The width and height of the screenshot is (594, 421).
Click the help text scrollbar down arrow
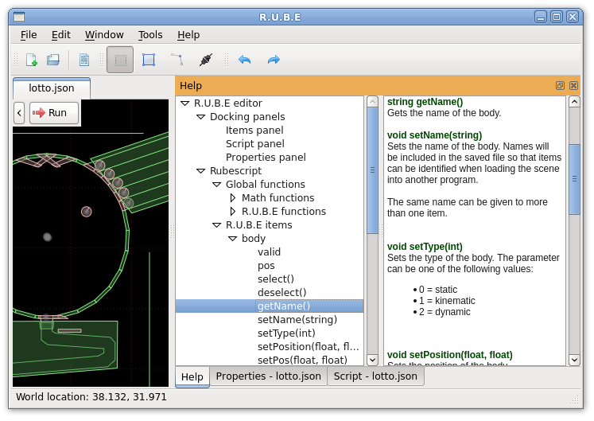[x=574, y=360]
